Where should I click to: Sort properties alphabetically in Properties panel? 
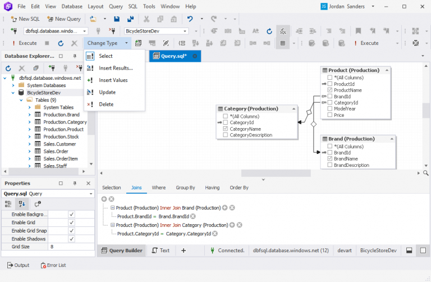tap(23, 204)
